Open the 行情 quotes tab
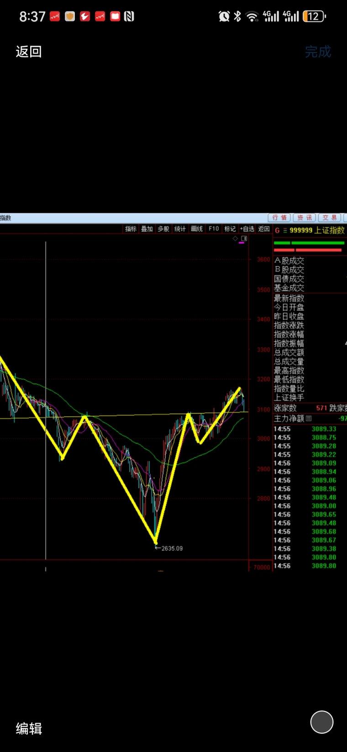347x752 pixels. pyautogui.click(x=279, y=218)
